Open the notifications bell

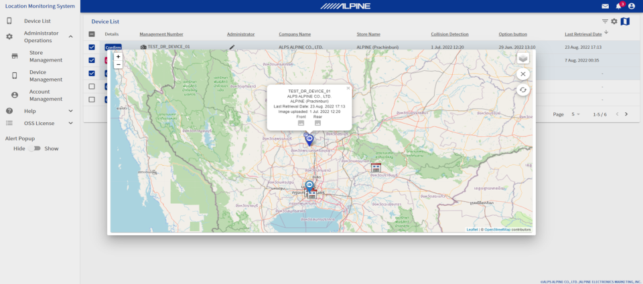618,6
